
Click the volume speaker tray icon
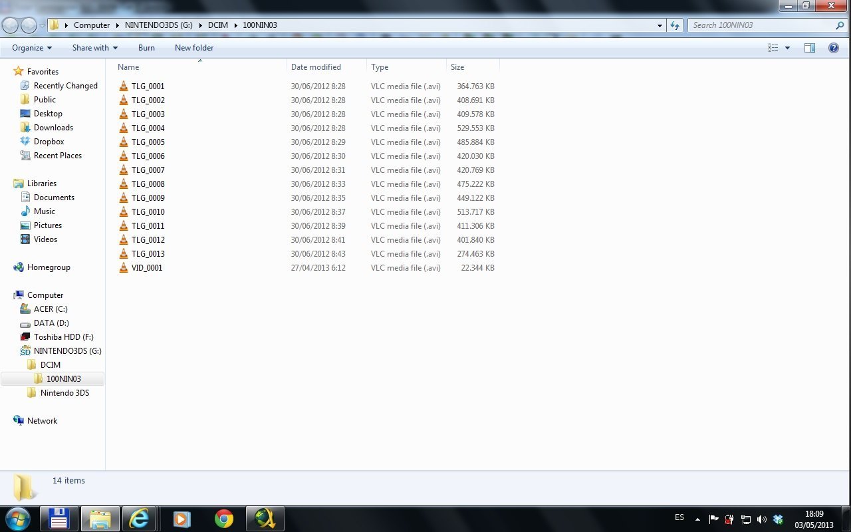762,519
